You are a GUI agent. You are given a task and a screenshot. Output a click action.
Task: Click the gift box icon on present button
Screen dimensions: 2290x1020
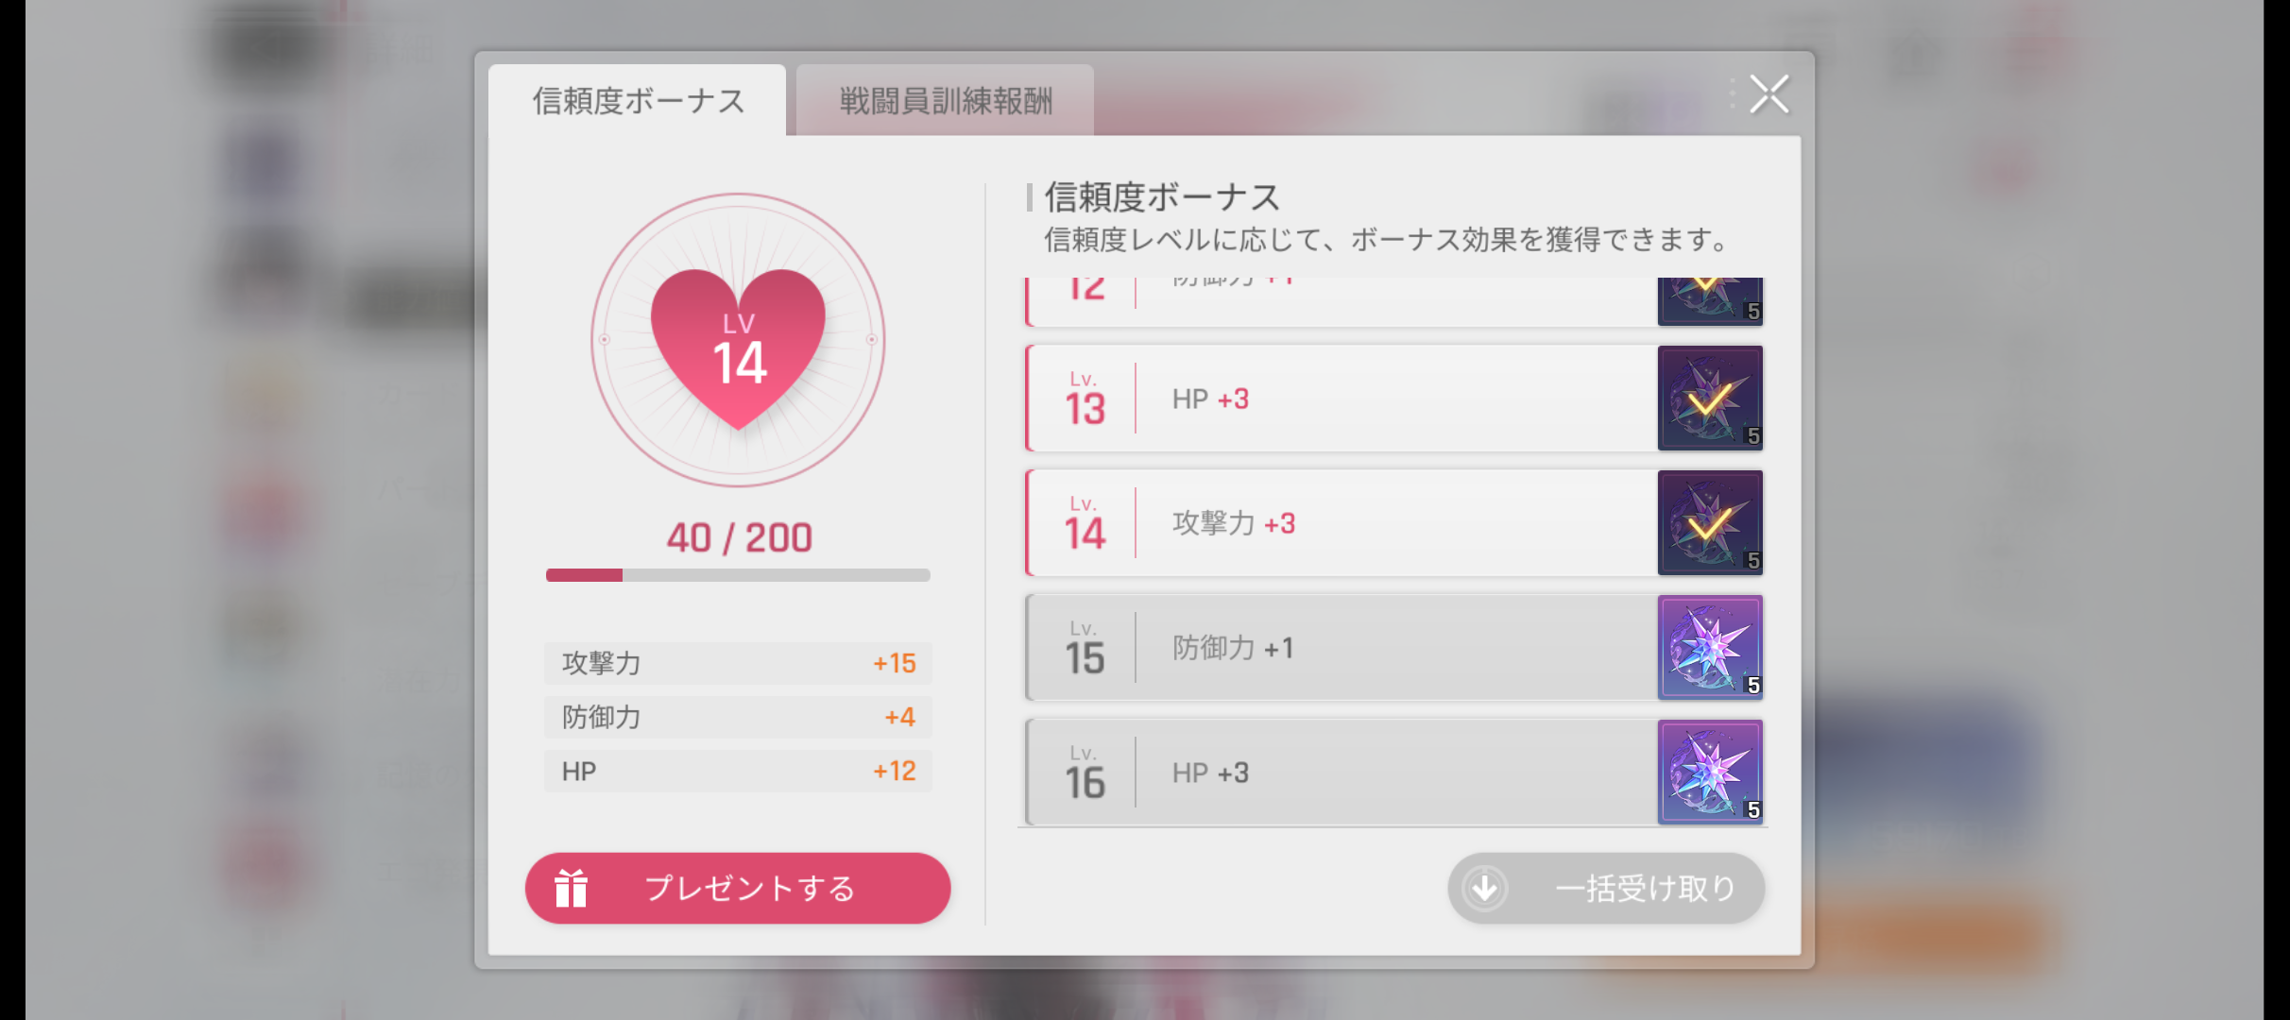(x=572, y=889)
